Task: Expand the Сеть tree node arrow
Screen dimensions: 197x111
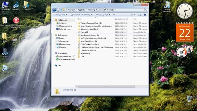Action: pyautogui.click(x=54, y=65)
